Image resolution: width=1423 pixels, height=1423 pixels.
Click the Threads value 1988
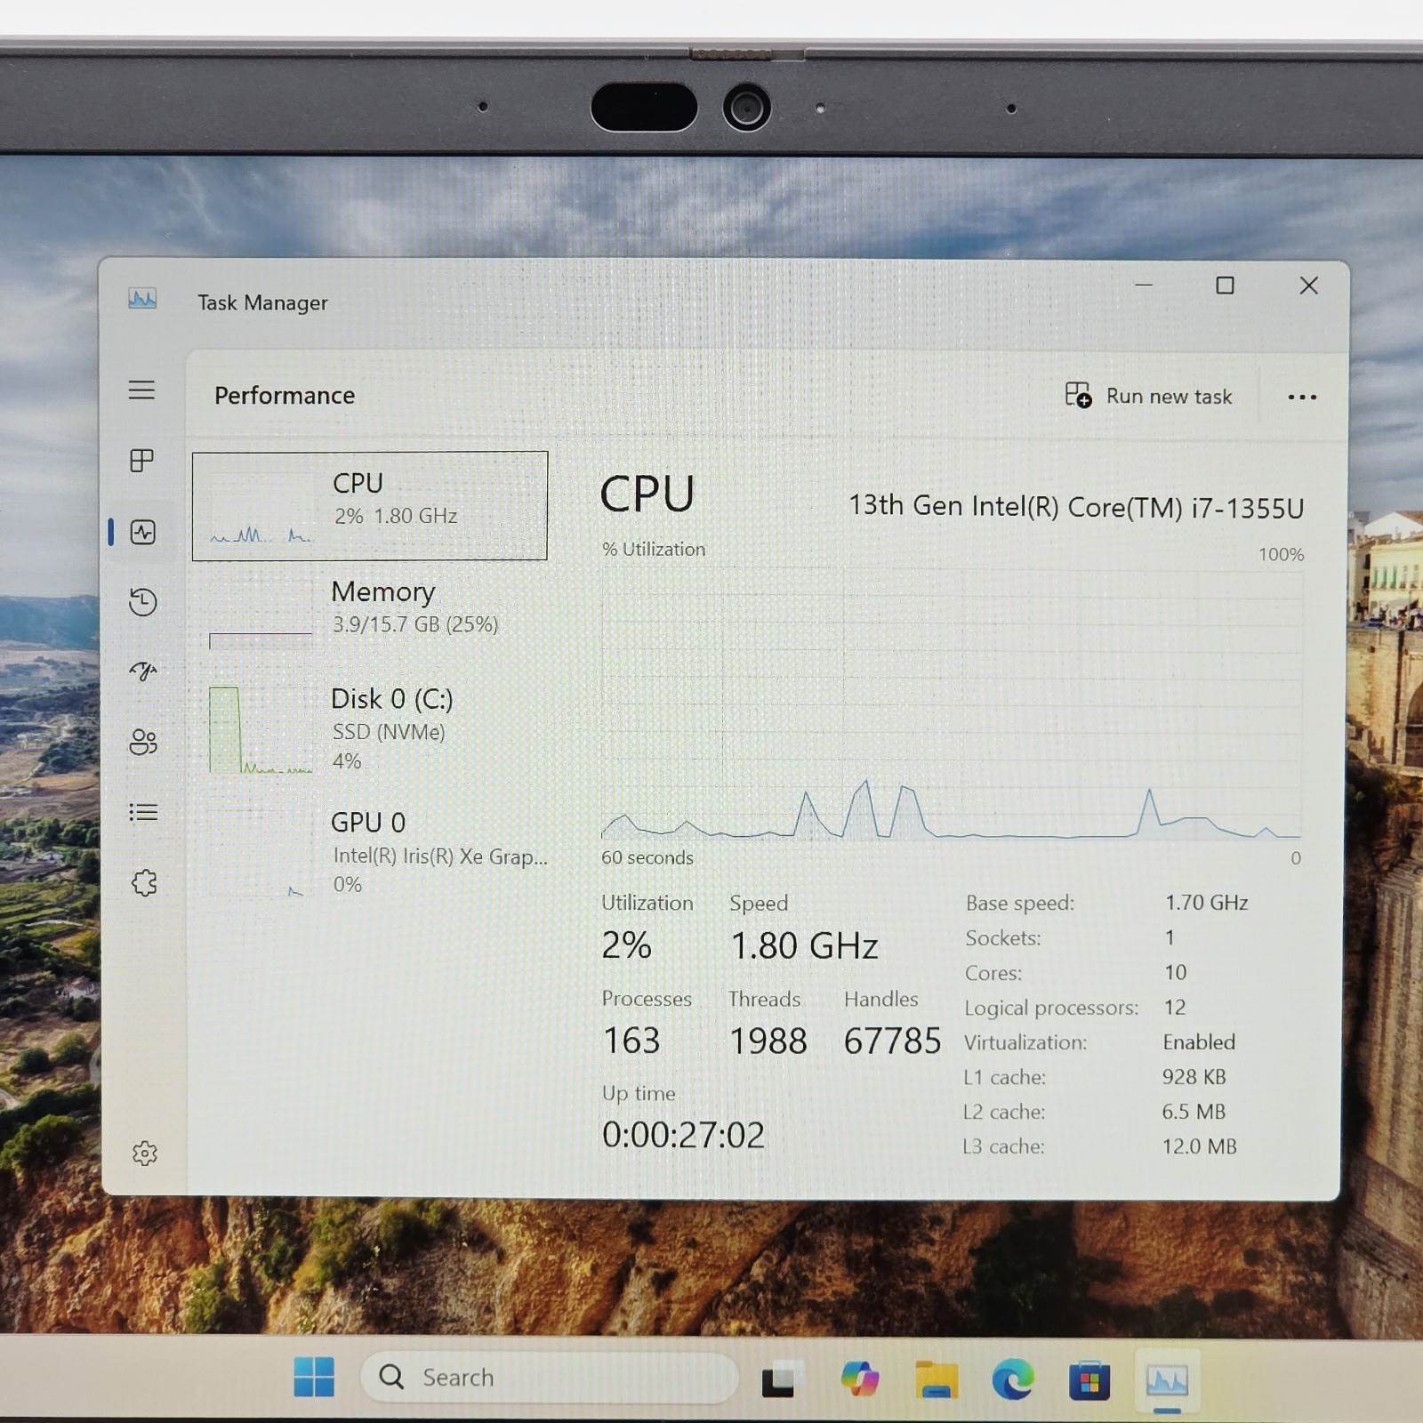tap(768, 1041)
